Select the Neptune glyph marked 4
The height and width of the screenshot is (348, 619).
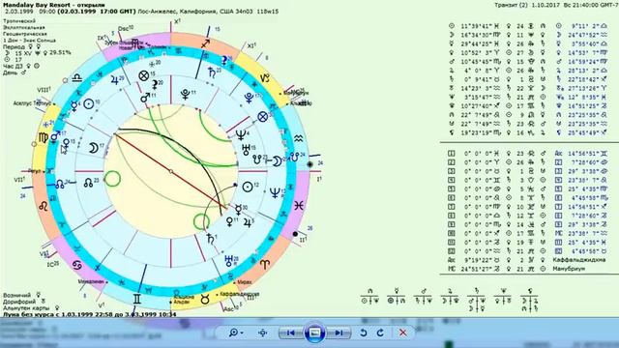click(241, 135)
